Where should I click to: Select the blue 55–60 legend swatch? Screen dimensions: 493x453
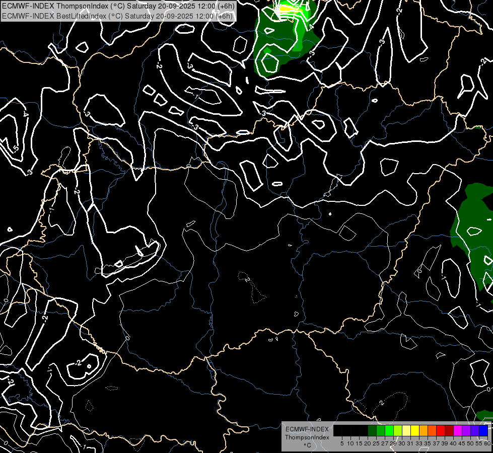click(x=483, y=430)
